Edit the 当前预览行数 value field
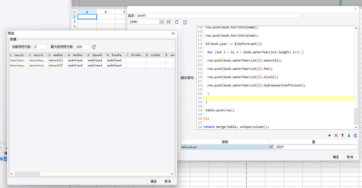The image size is (362, 188). click(40, 47)
